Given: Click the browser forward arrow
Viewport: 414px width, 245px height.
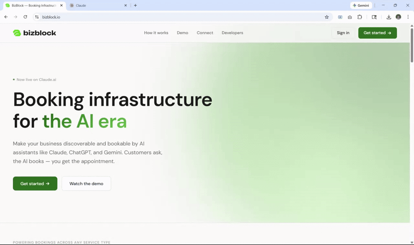Looking at the screenshot, I should pos(16,17).
